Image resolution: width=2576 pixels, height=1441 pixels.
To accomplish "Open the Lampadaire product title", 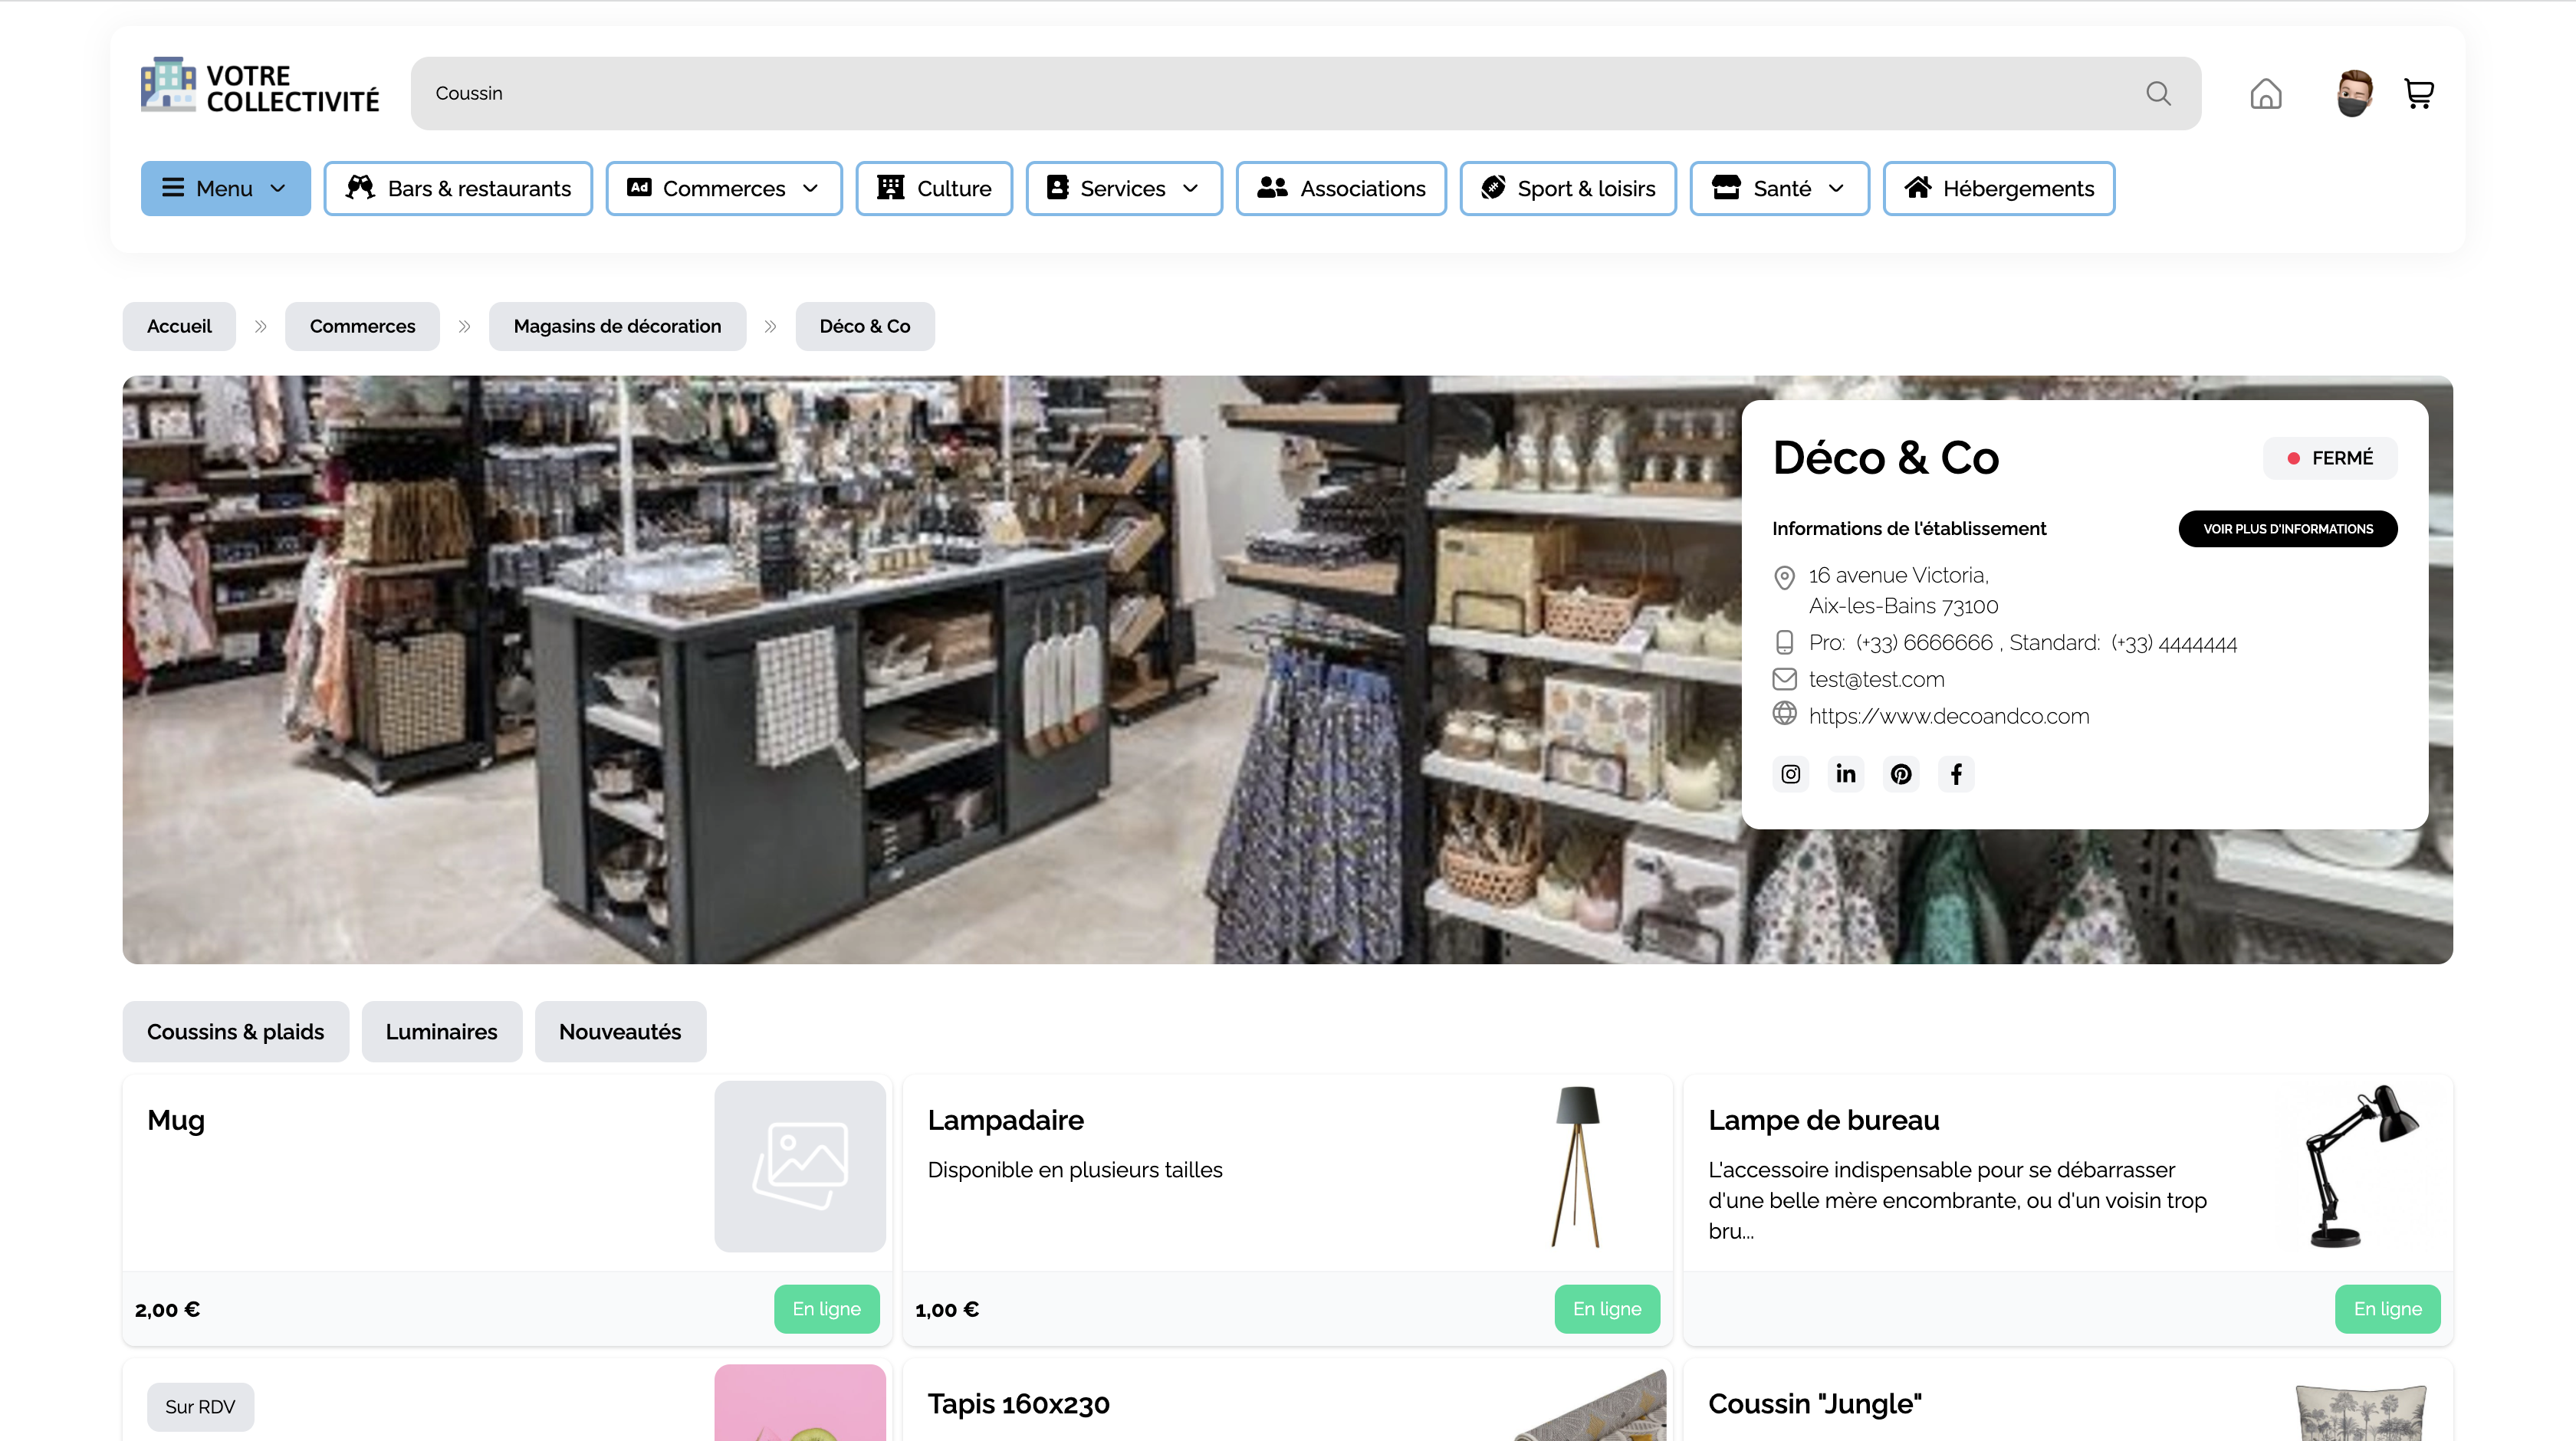I will 1005,1120.
